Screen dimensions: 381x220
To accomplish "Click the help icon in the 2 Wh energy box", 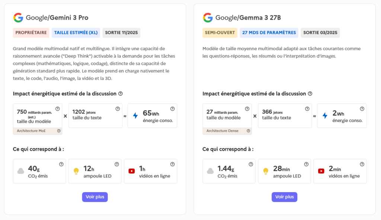I will coord(362,109).
